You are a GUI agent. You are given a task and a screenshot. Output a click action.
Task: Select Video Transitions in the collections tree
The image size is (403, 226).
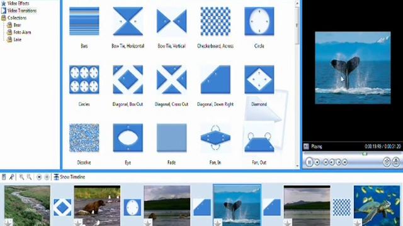[x=18, y=11]
